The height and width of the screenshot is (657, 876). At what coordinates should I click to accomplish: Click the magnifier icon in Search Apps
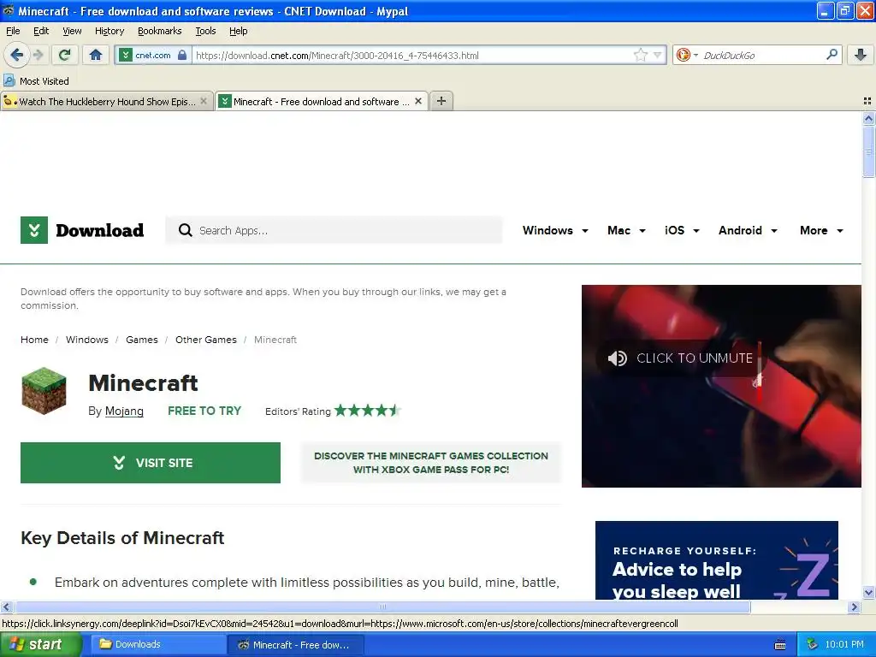point(185,230)
